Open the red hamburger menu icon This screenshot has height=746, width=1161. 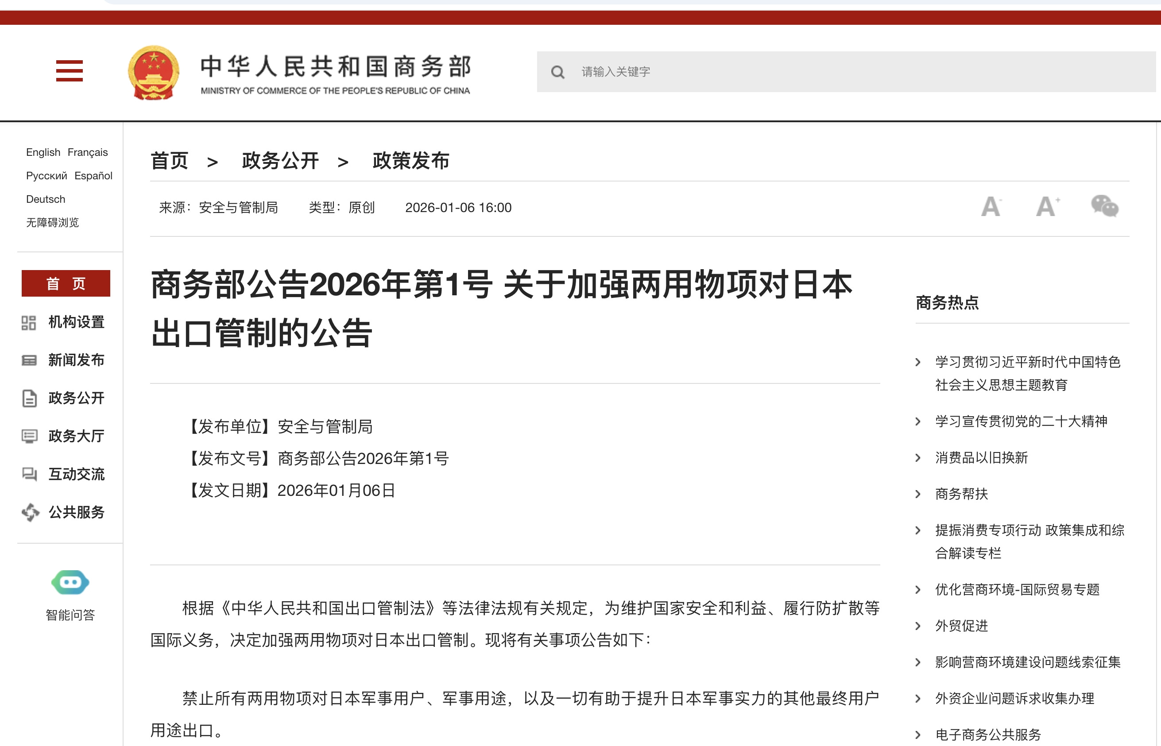tap(69, 71)
